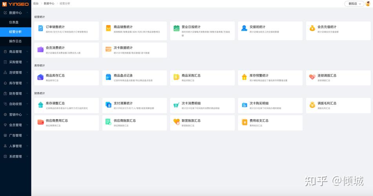Click the YINGEO logo

[x=15, y=4]
